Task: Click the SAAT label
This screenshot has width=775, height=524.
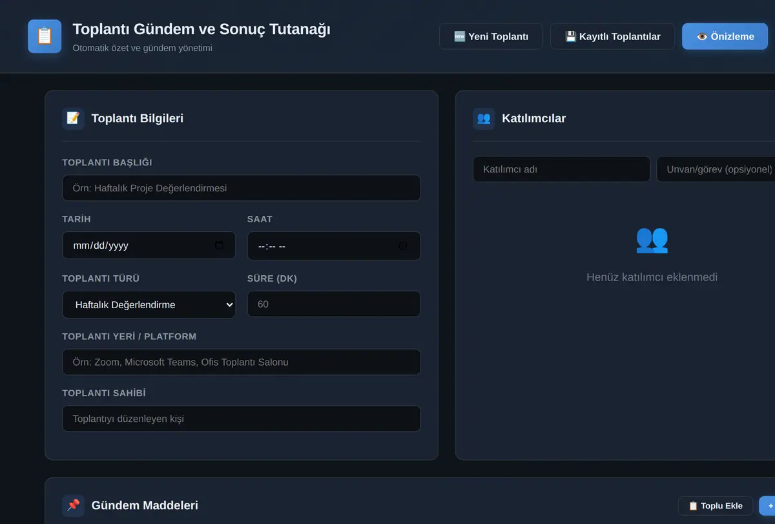Action: [260, 219]
